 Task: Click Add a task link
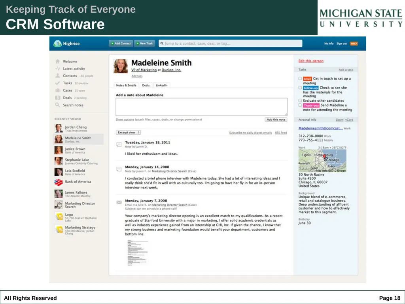click(346, 70)
